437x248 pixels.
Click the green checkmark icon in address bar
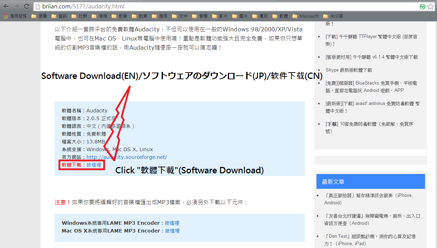423,6
